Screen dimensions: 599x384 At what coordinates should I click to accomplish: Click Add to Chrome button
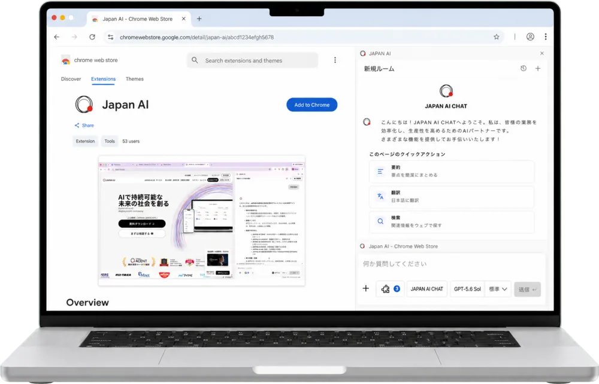(x=311, y=105)
